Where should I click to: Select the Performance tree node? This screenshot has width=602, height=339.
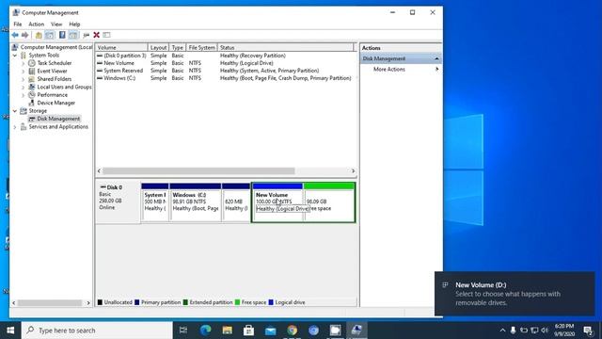point(53,95)
